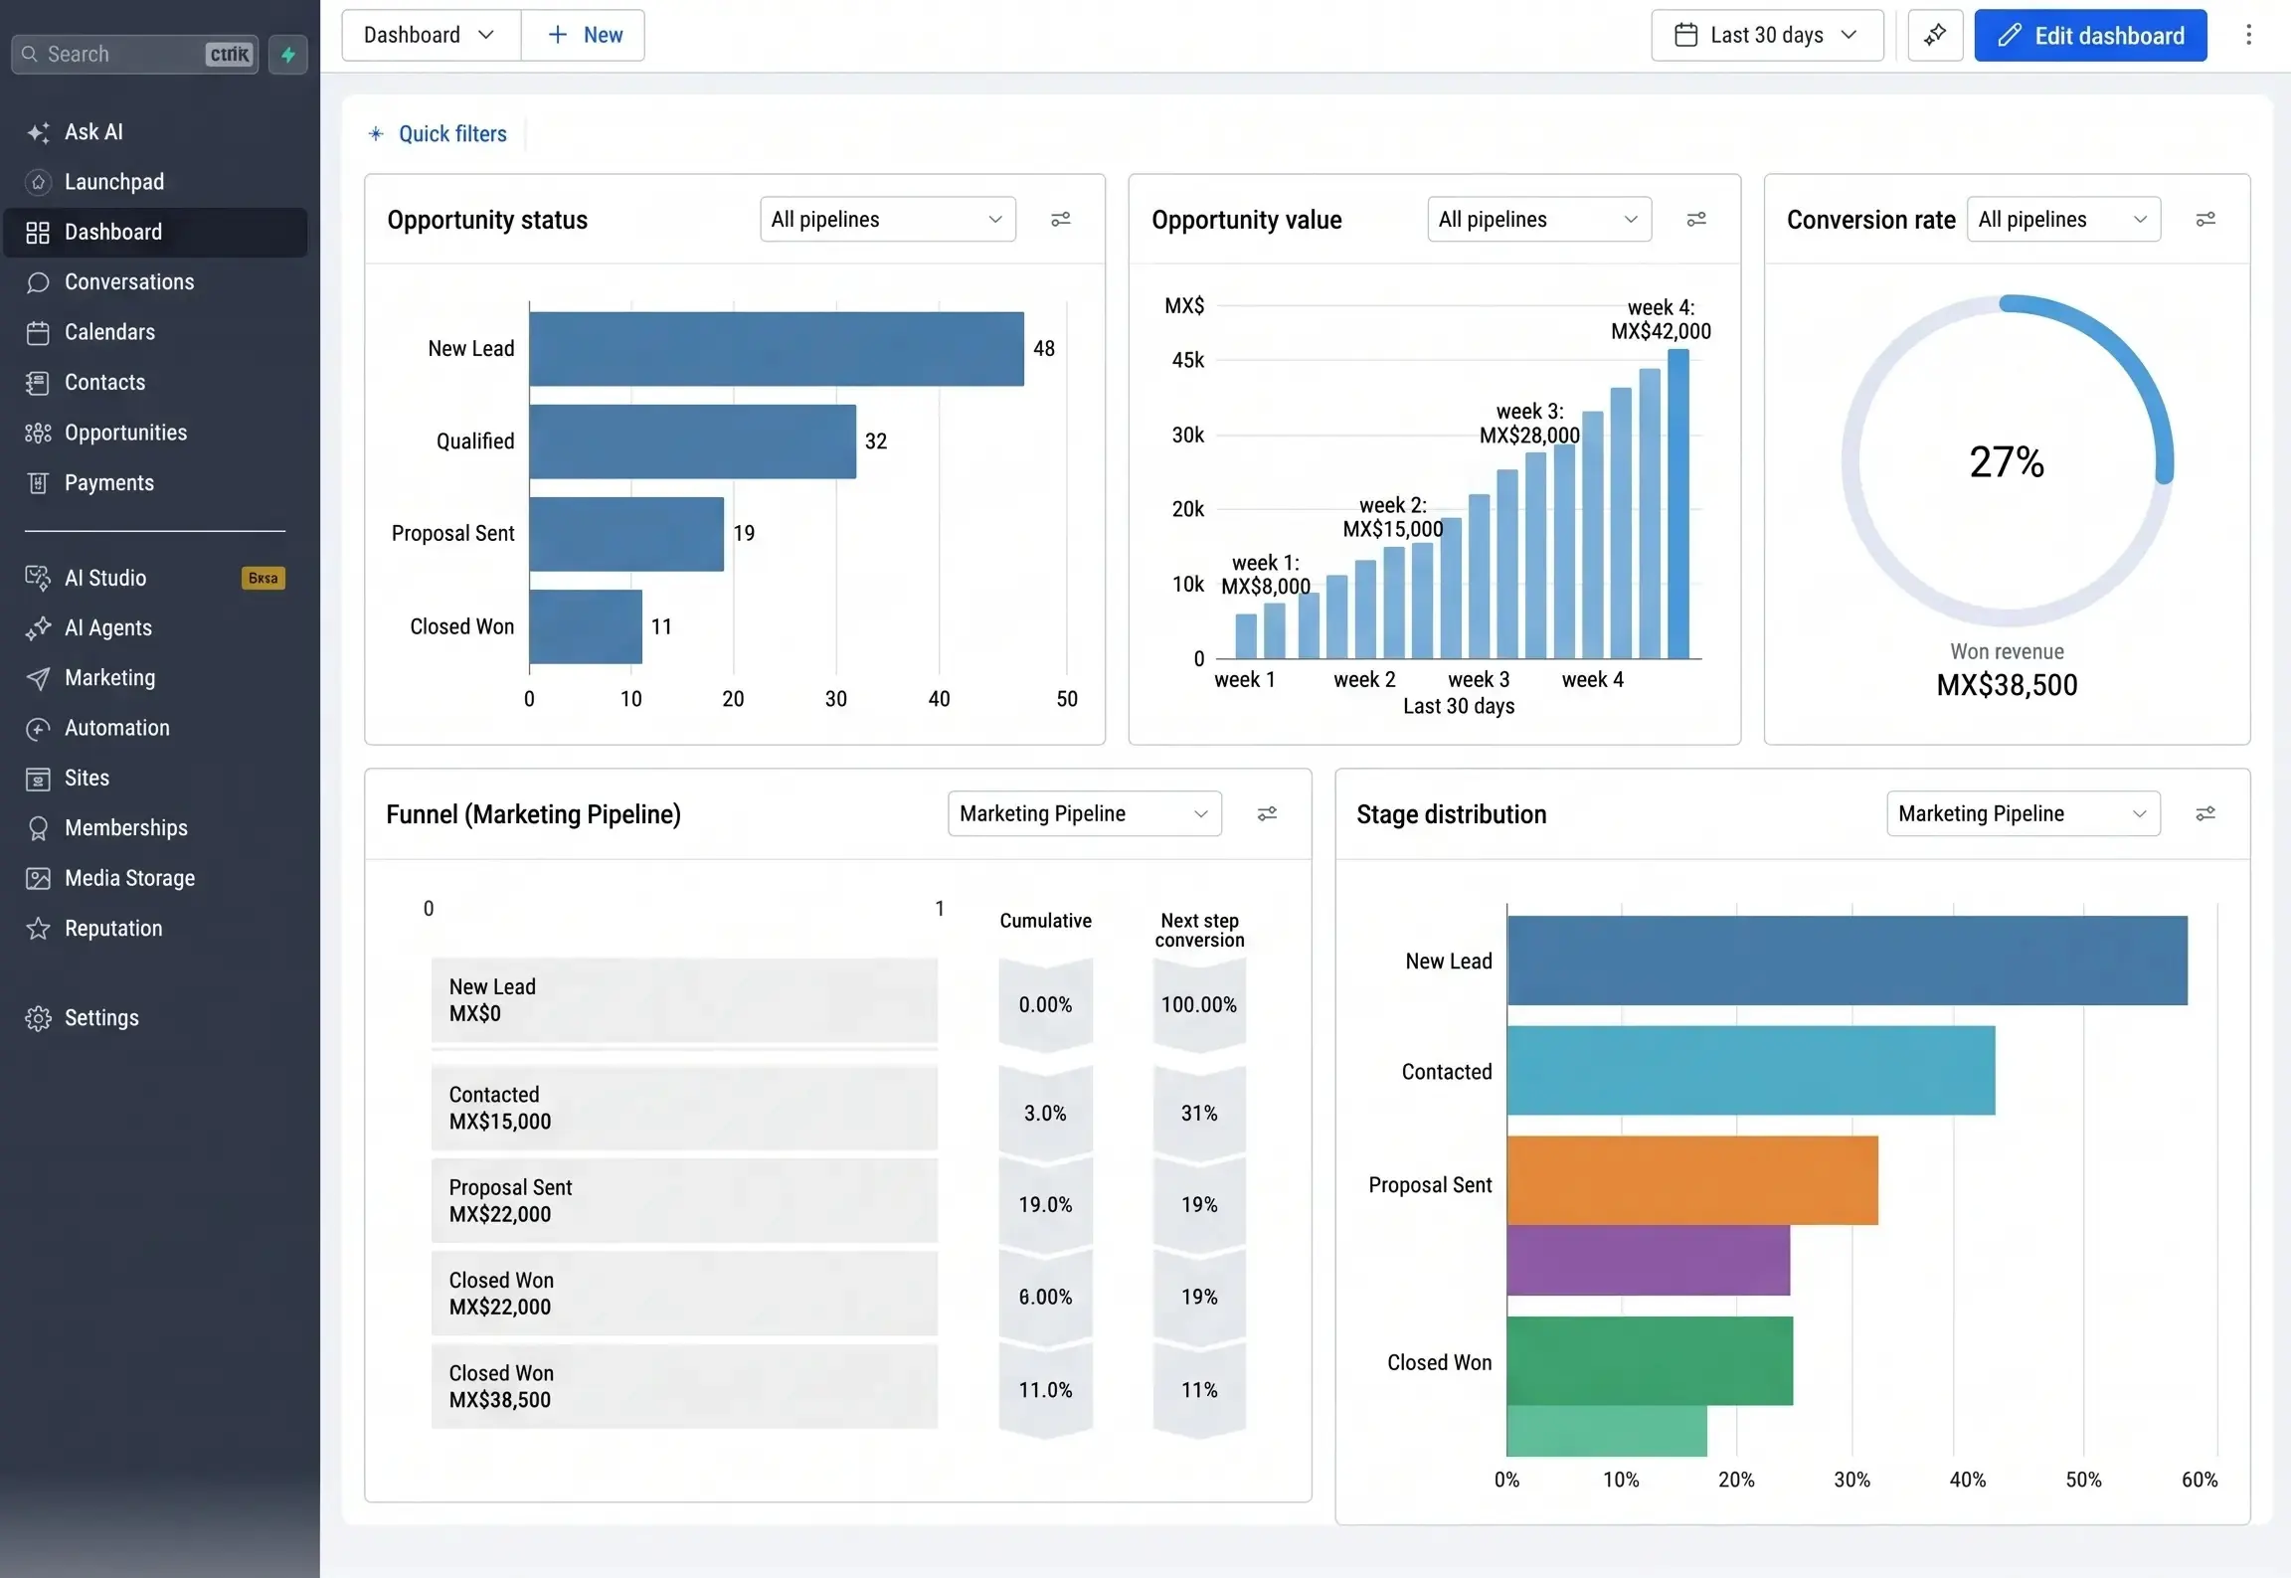Expand Marketing Pipeline dropdown in Funnel widget

click(1084, 814)
